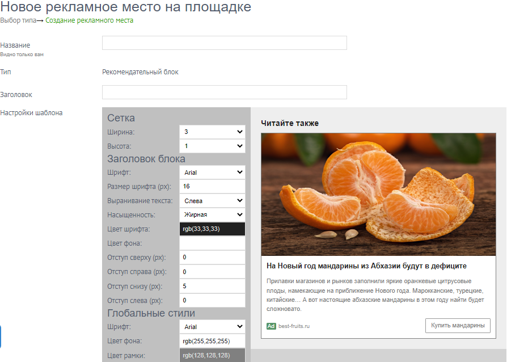
Task: Click the Цвет рамки swatch rgb(128,128,128)
Action: click(212, 355)
